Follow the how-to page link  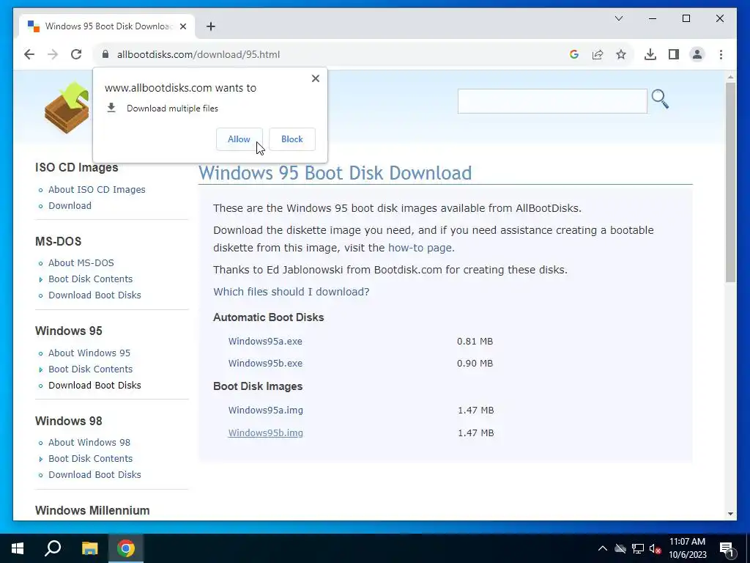point(420,248)
